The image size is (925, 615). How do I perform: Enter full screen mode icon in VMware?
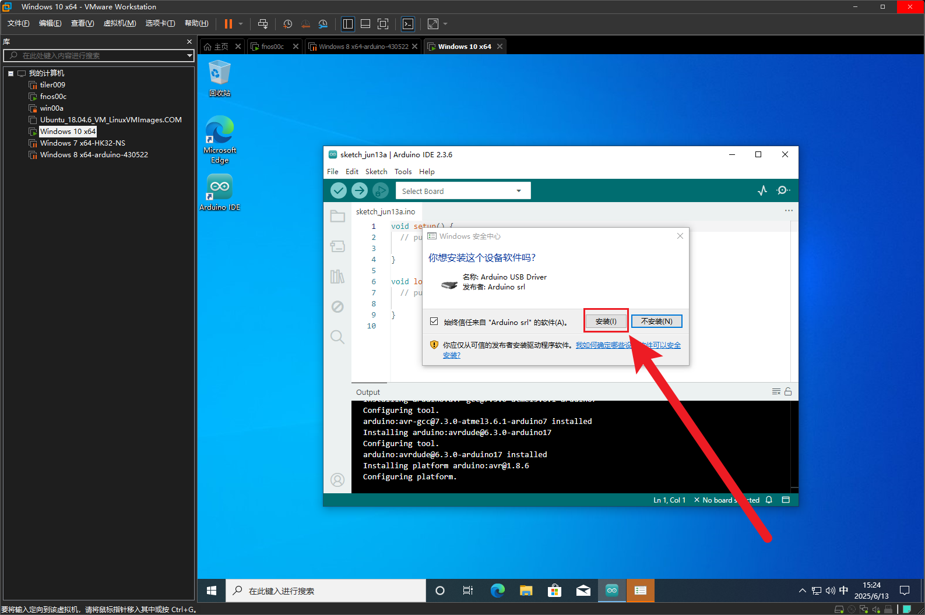tap(383, 24)
